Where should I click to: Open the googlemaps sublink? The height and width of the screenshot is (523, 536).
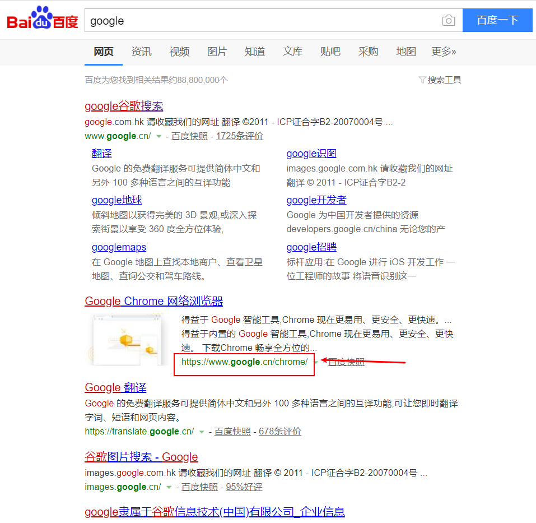pos(119,247)
